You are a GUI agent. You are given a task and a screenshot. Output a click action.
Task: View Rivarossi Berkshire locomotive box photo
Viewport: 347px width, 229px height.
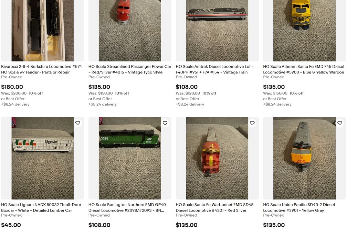42,31
